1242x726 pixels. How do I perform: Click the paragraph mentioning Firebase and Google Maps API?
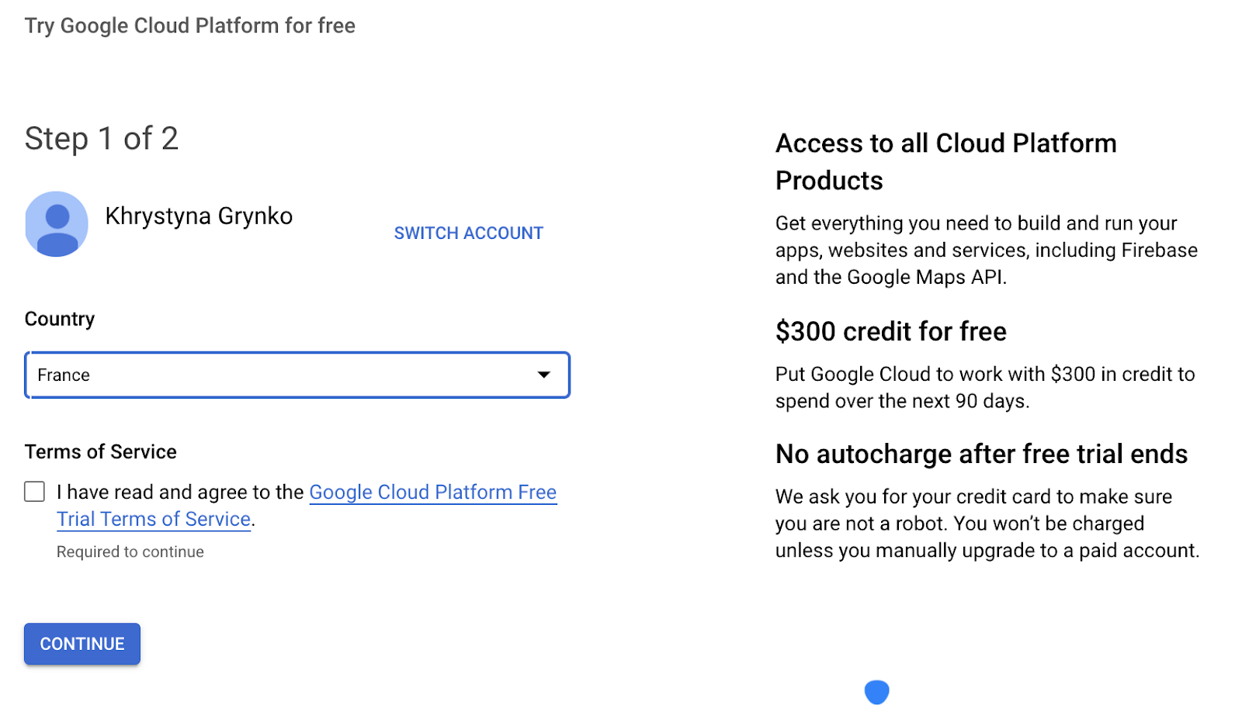pyautogui.click(x=986, y=251)
